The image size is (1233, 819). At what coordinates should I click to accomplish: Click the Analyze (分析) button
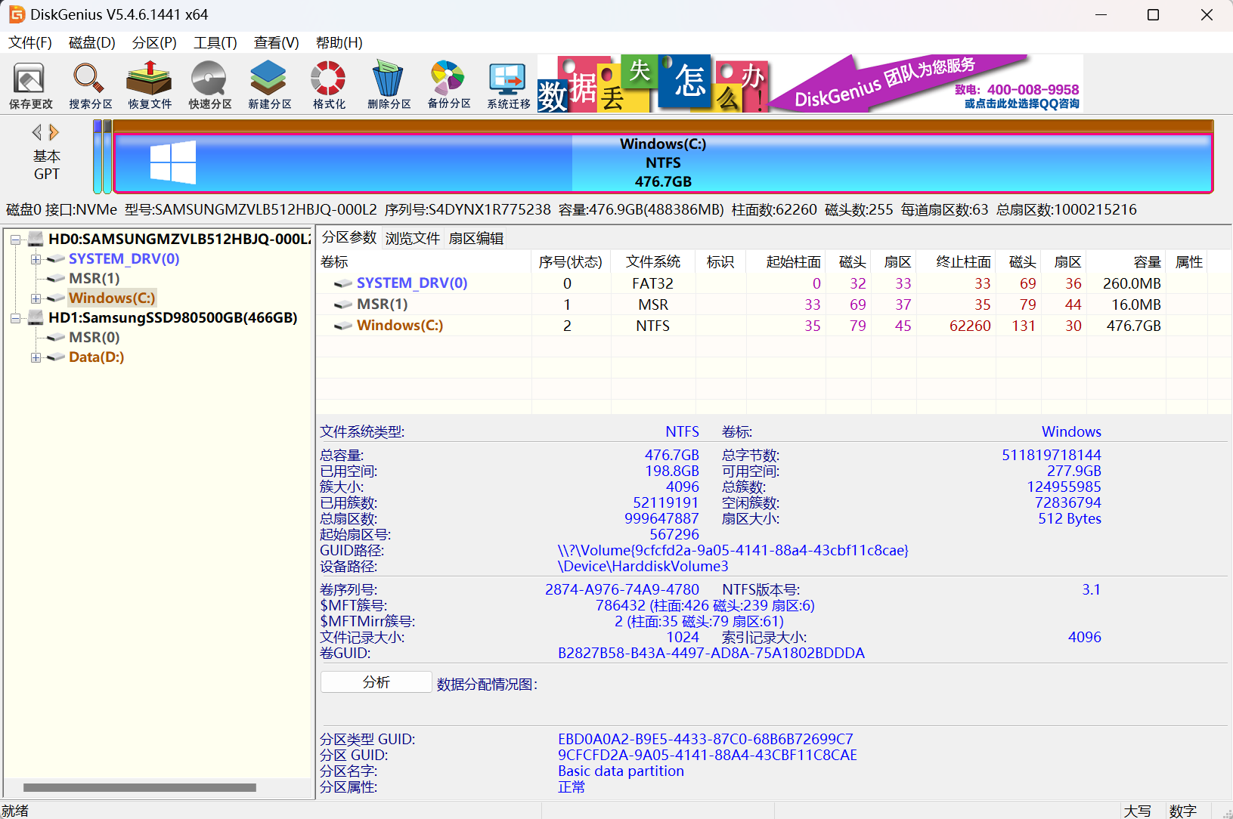(376, 682)
